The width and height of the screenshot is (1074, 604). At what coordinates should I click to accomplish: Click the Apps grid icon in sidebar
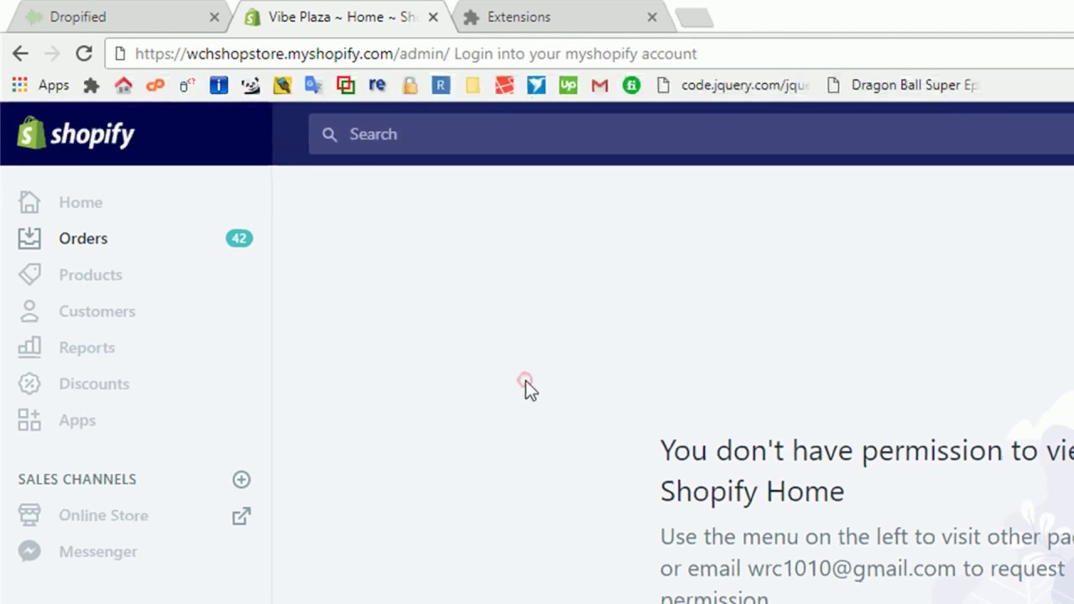pos(29,420)
